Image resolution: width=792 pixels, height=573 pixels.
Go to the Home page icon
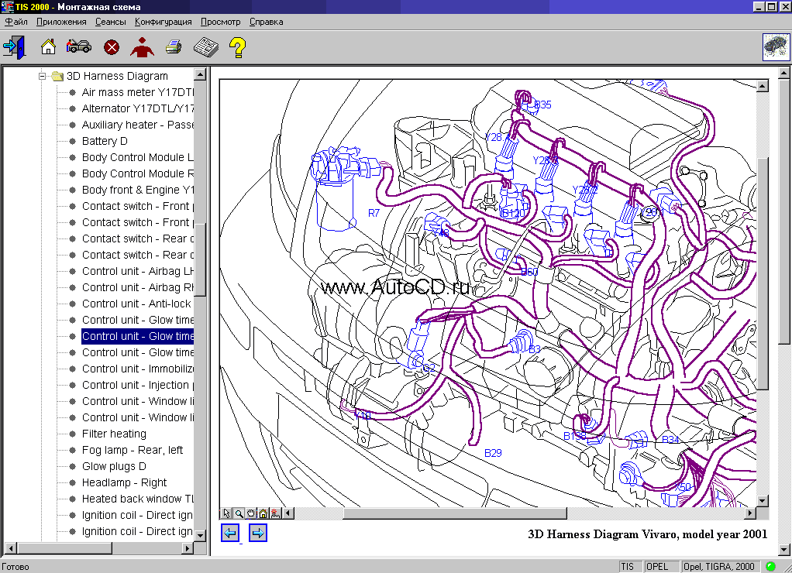point(48,47)
